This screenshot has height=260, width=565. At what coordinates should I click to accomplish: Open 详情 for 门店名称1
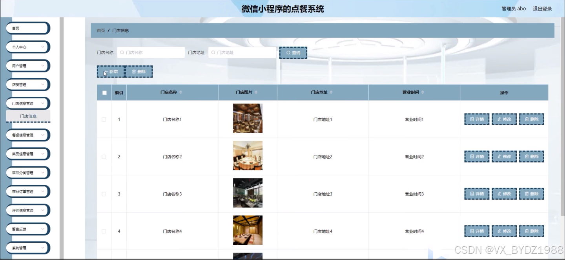coord(477,119)
